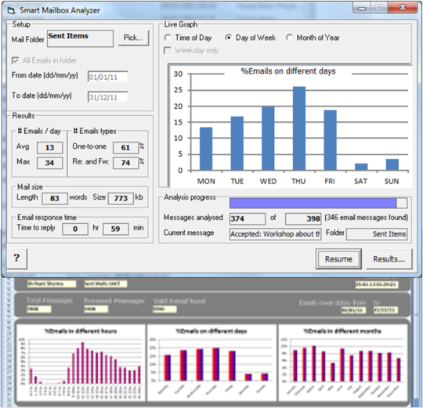Open help with the question mark button
Viewport: 423px width, 408px height.
(16, 258)
